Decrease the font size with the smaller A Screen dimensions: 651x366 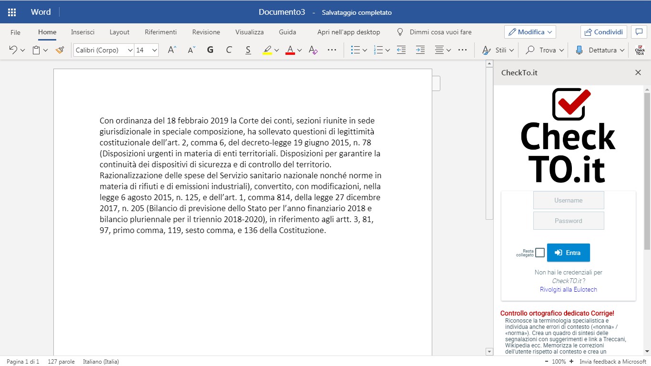point(191,50)
